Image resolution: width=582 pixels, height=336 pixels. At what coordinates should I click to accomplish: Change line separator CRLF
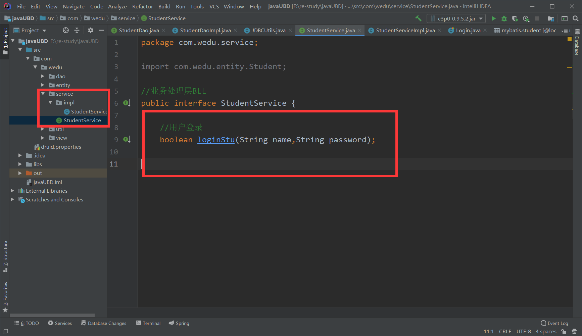pos(505,332)
